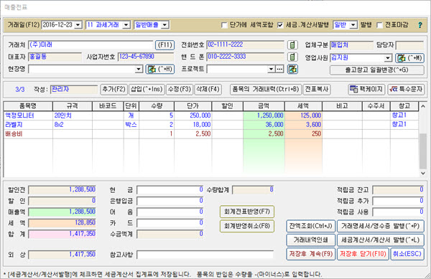Click 저장후 닫기(F10) button
The width and height of the screenshot is (431, 279).
(363, 254)
